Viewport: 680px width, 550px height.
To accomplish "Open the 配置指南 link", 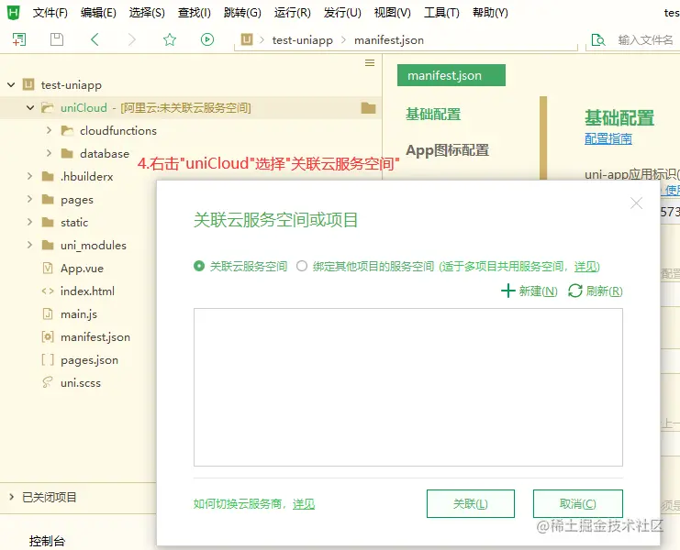I will (x=608, y=138).
